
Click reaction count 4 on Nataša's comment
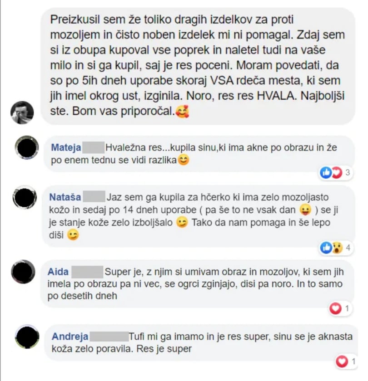click(x=348, y=248)
